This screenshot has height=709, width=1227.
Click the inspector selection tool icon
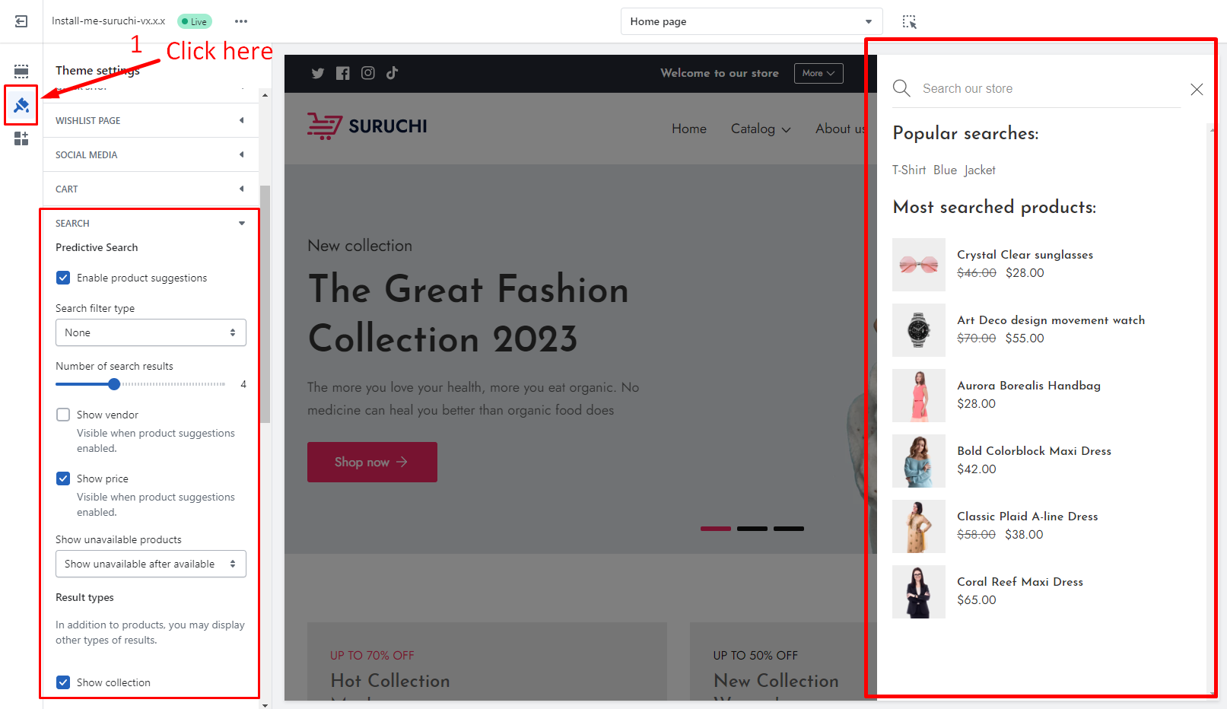coord(909,21)
